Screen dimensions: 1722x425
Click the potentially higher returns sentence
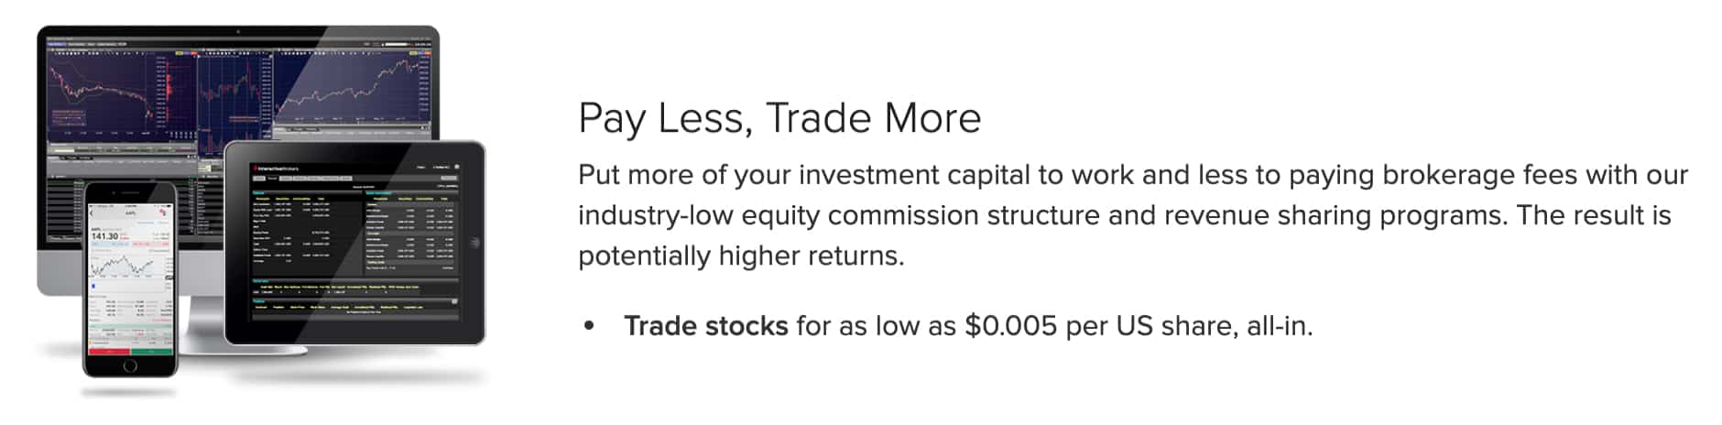[x=741, y=256]
